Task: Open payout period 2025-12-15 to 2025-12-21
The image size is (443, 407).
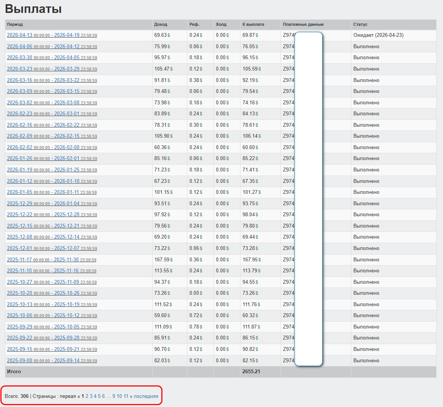Action: tap(52, 226)
